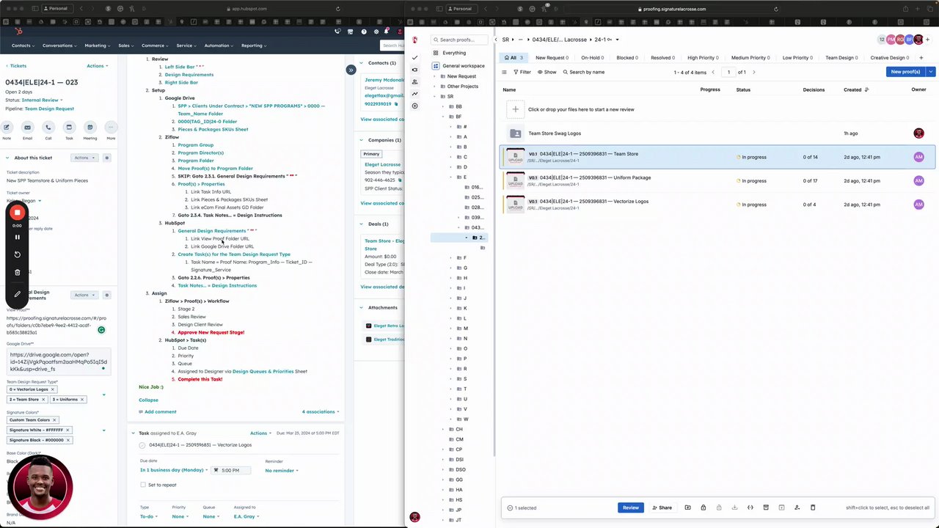The image size is (939, 528).
Task: Click the Collapse link under Nice Job
Action: (148, 400)
